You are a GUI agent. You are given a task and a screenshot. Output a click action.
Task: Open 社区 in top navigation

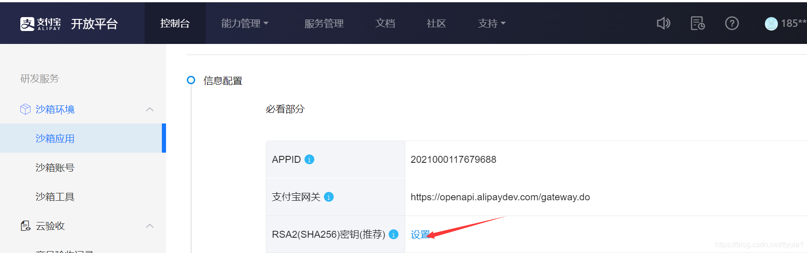tap(436, 24)
